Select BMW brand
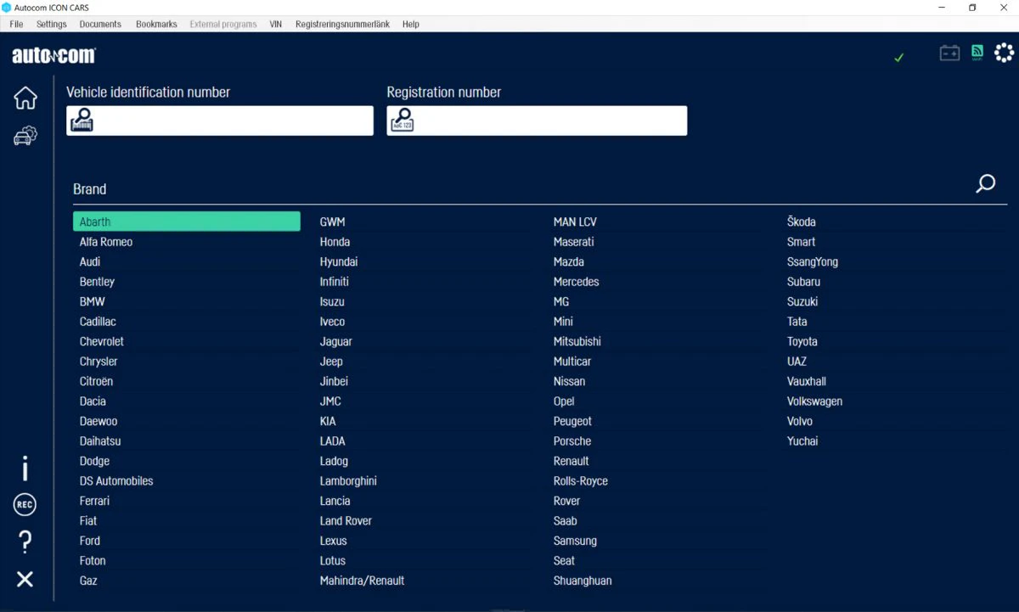This screenshot has width=1019, height=612. pyautogui.click(x=93, y=301)
